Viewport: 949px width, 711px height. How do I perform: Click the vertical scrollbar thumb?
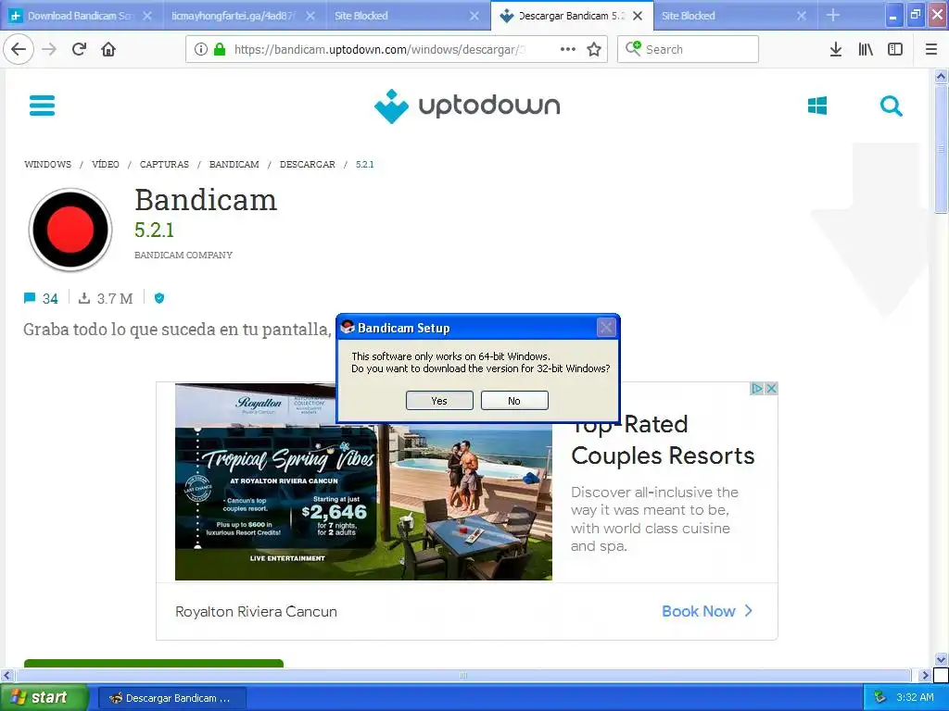coord(942,149)
